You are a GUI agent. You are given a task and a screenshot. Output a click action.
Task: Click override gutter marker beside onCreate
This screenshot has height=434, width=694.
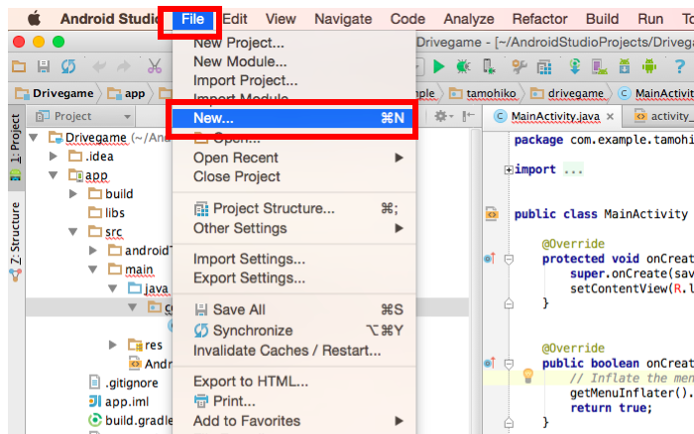click(x=490, y=258)
